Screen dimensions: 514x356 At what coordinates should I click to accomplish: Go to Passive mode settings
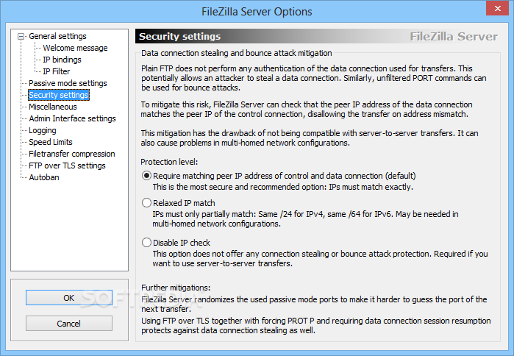[x=68, y=83]
